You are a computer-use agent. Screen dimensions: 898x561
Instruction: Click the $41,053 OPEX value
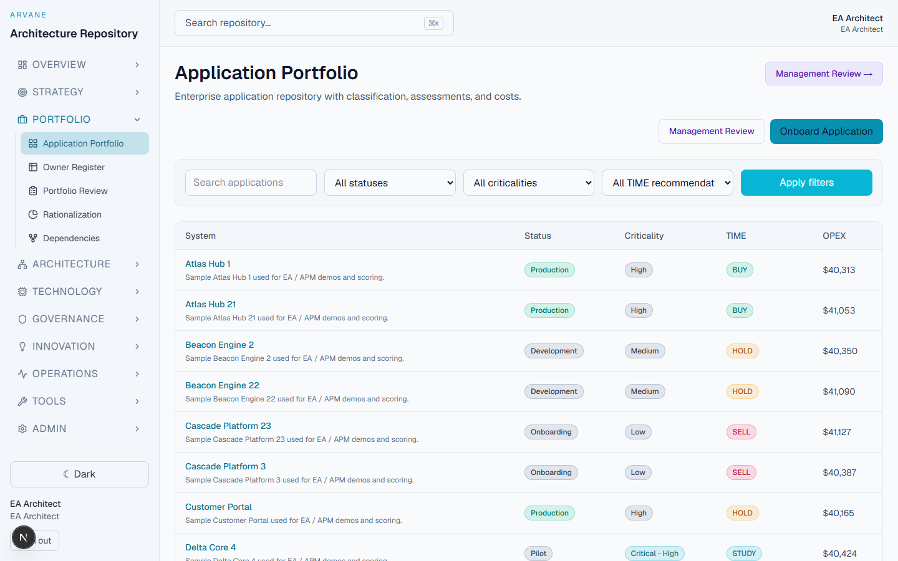point(839,310)
